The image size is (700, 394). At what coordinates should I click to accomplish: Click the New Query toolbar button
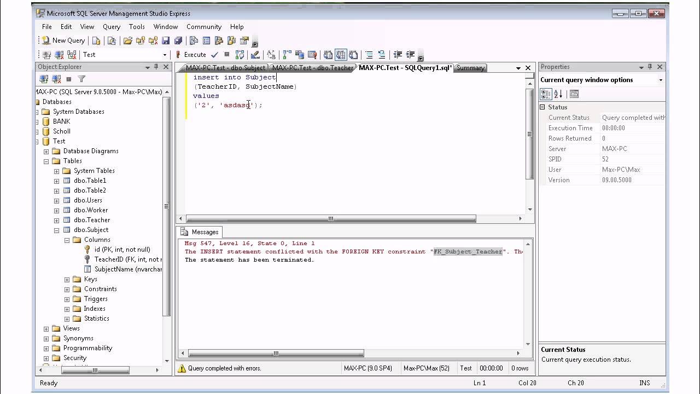63,40
